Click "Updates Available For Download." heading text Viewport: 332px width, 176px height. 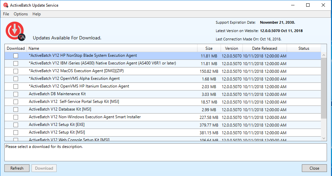[x=67, y=38]
